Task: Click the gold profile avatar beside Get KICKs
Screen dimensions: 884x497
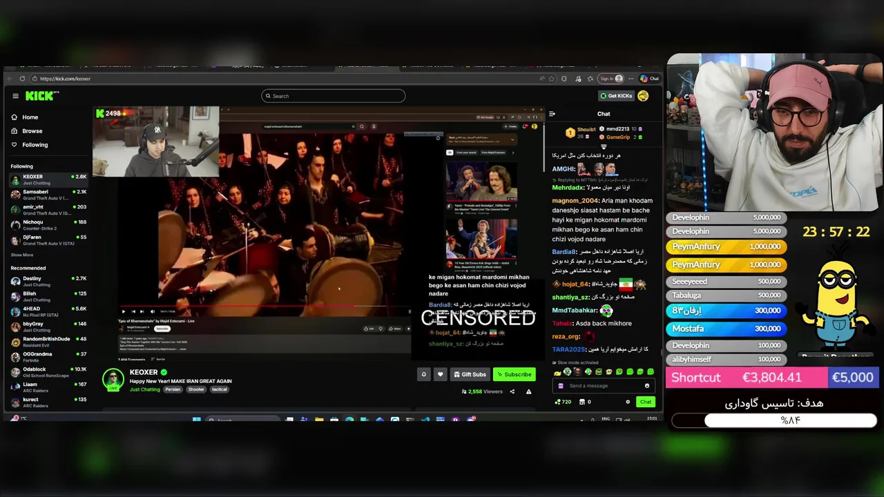Action: [643, 96]
